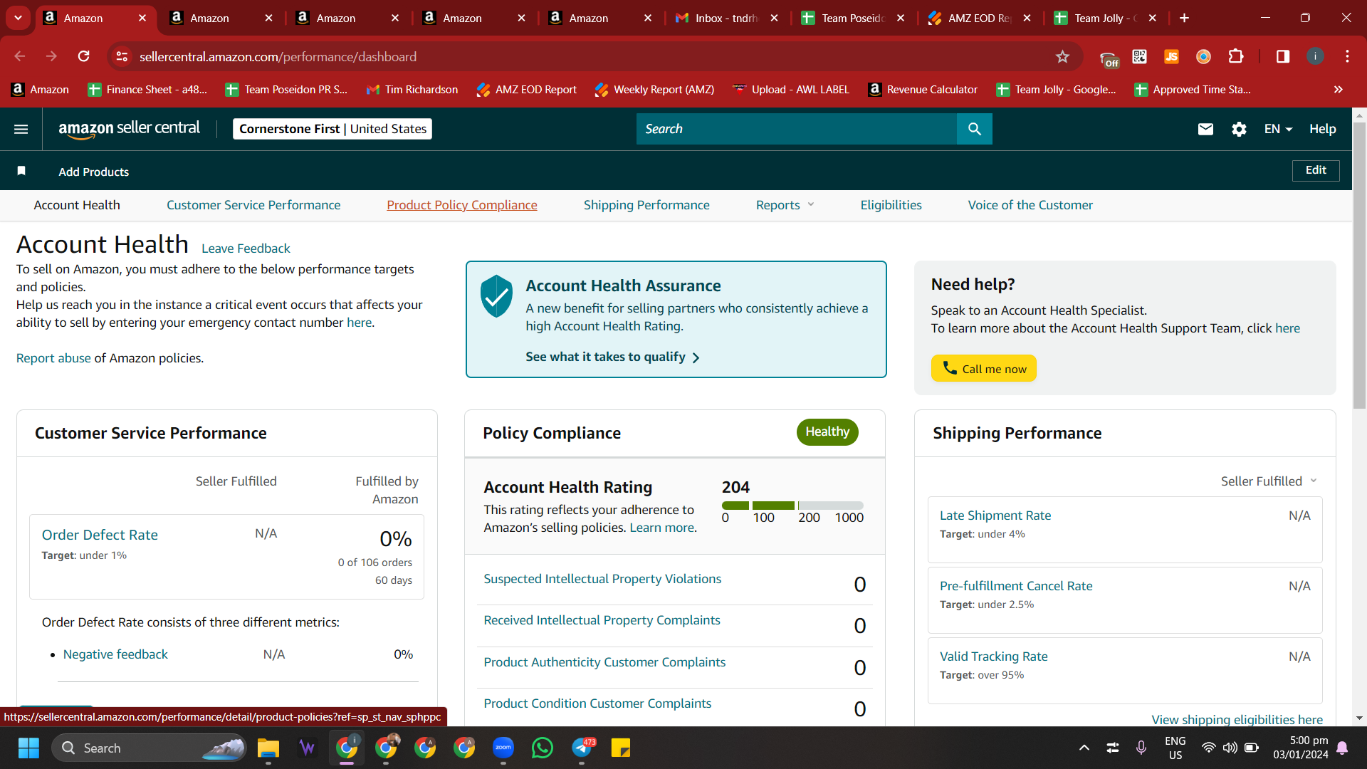Open the Negative feedback metric link
Image resolution: width=1367 pixels, height=769 pixels.
point(115,654)
